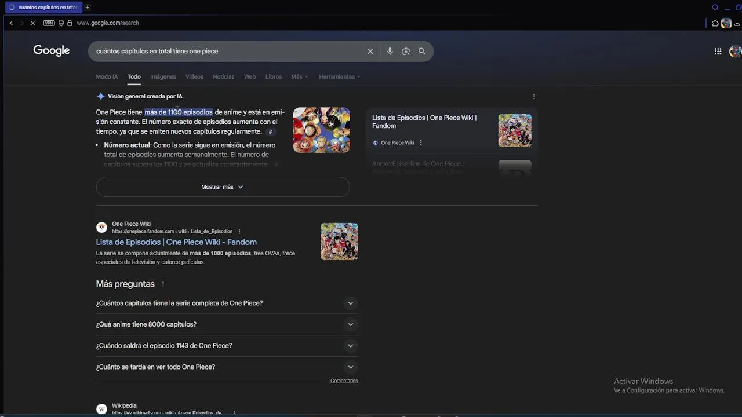
Task: Click the source link chip after 'regularmente'
Action: pos(270,132)
